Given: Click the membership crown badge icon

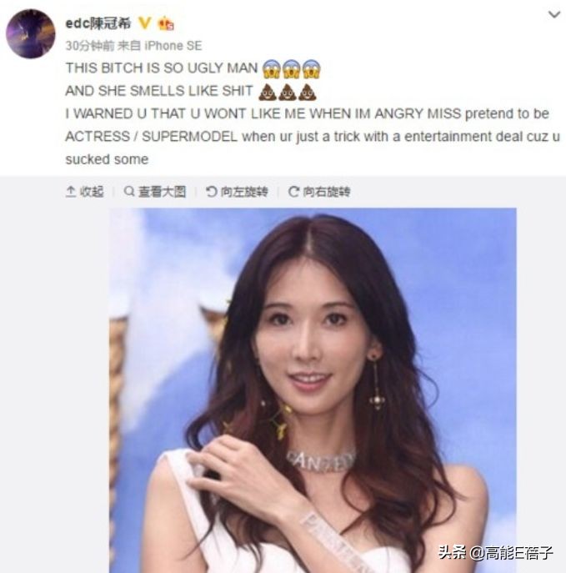Looking at the screenshot, I should point(165,23).
